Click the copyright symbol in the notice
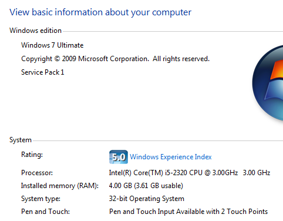This screenshot has height=221, width=283. click(57, 59)
